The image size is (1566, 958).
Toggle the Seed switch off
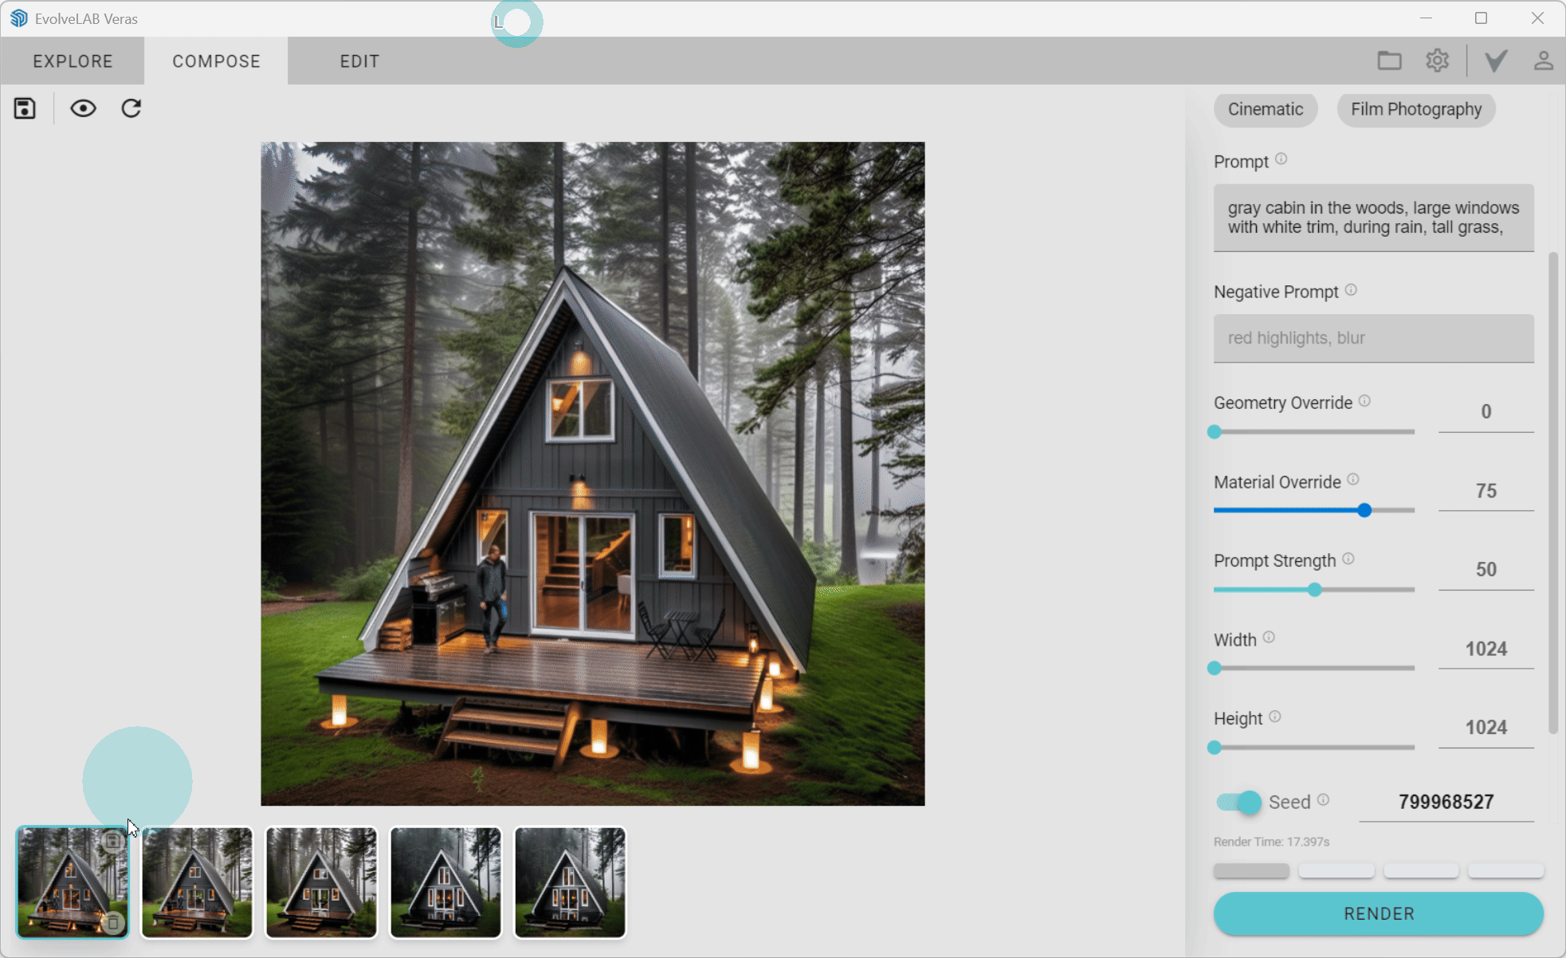[1237, 802]
